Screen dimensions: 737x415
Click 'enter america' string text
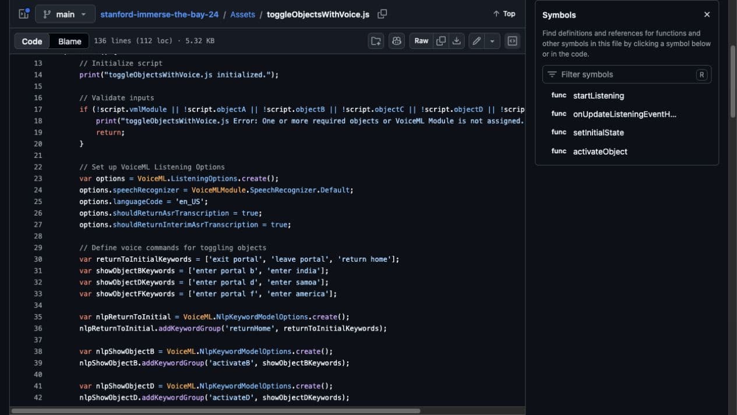298,294
